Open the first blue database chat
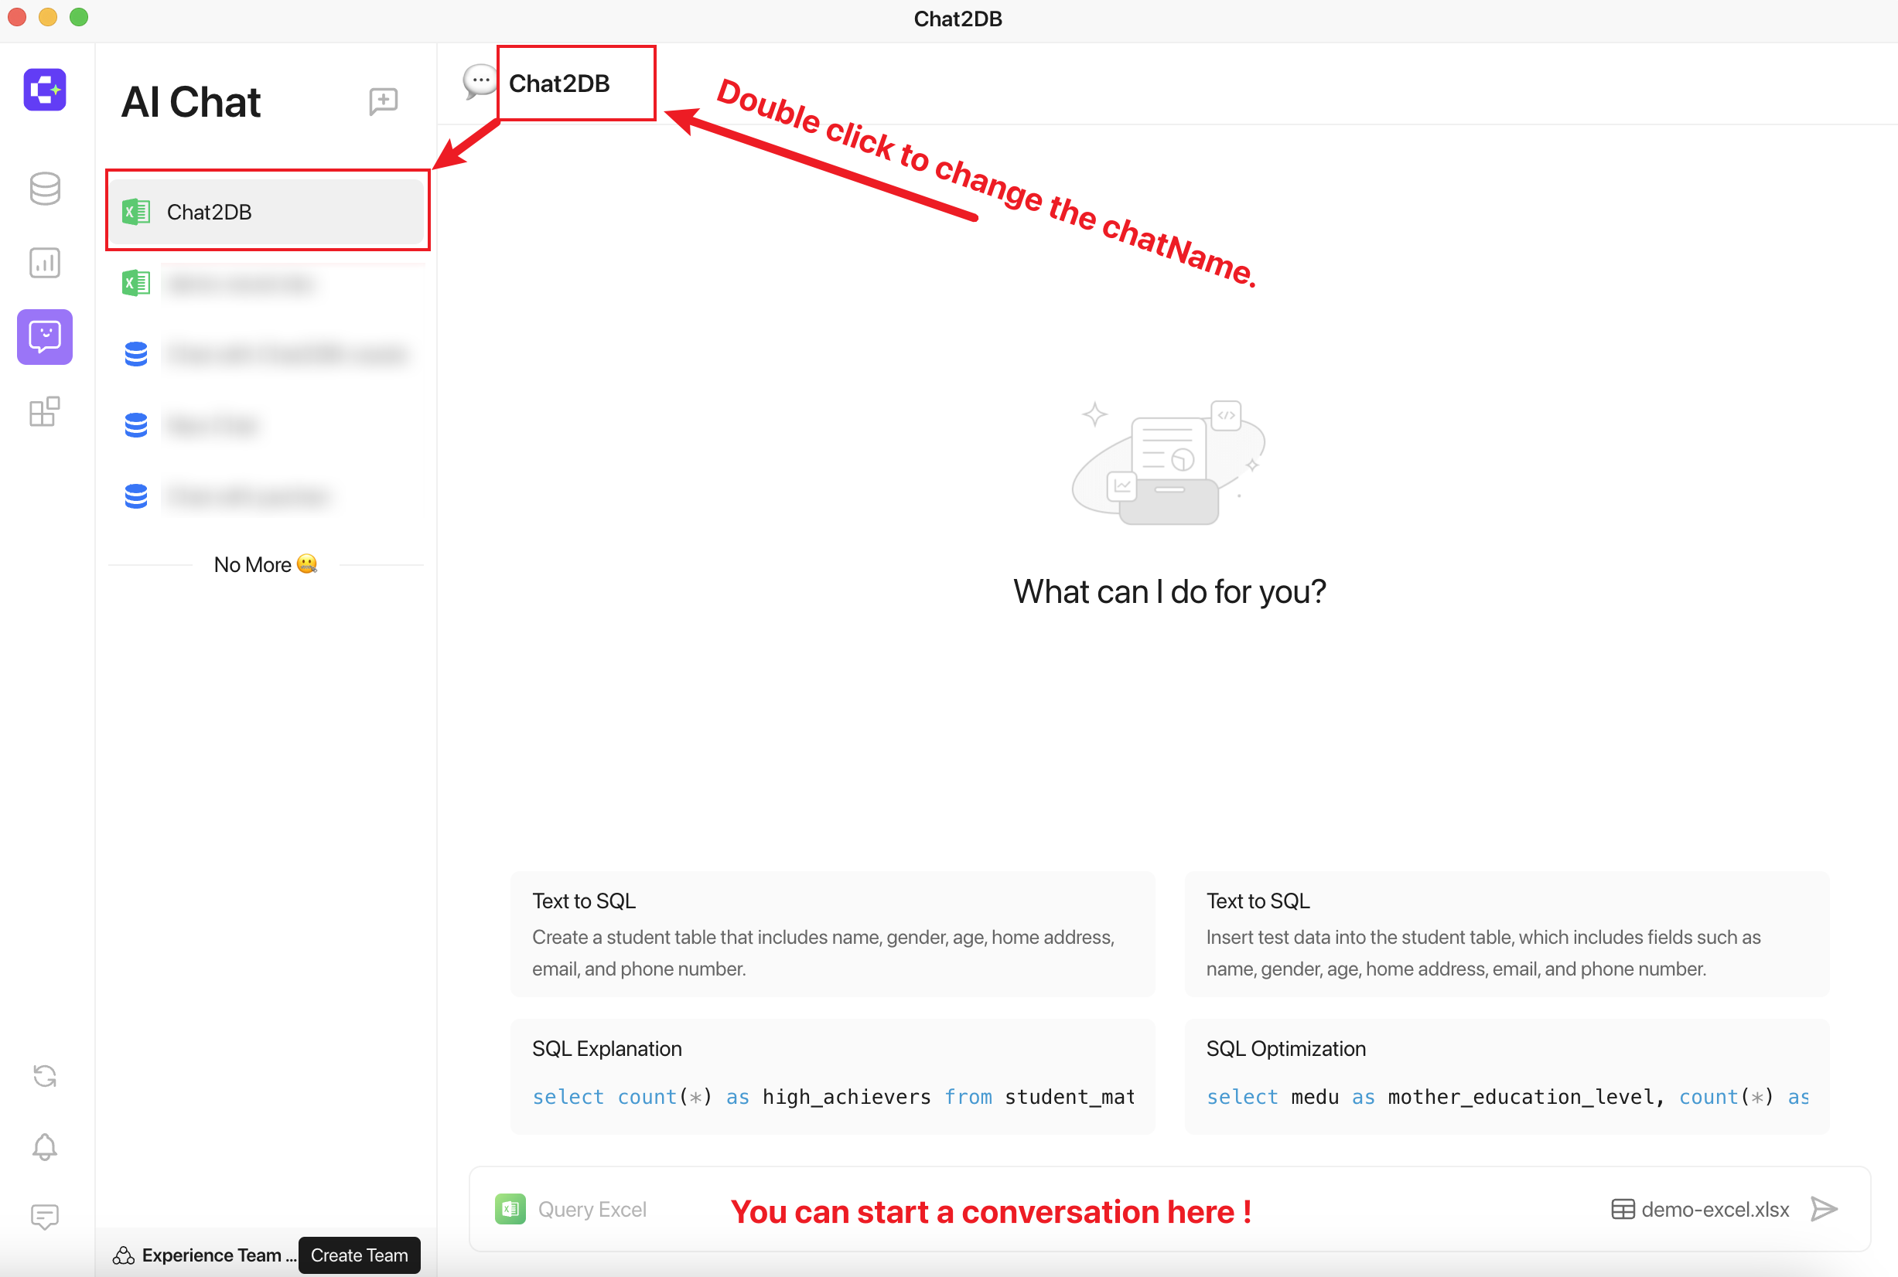This screenshot has width=1898, height=1277. click(x=268, y=354)
